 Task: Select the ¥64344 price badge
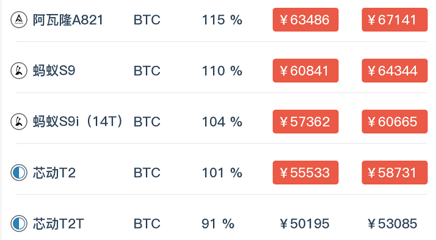point(394,71)
